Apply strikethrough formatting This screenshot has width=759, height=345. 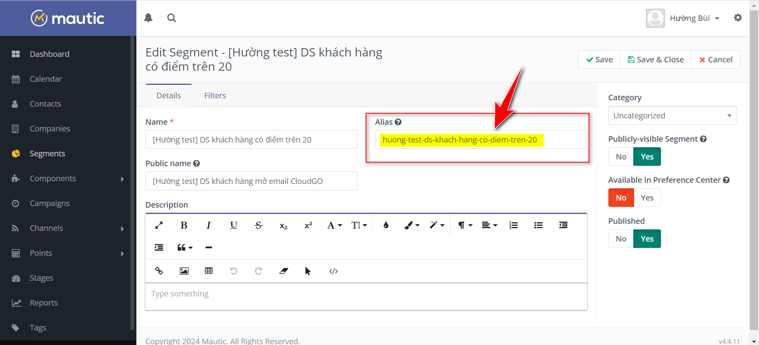[259, 225]
